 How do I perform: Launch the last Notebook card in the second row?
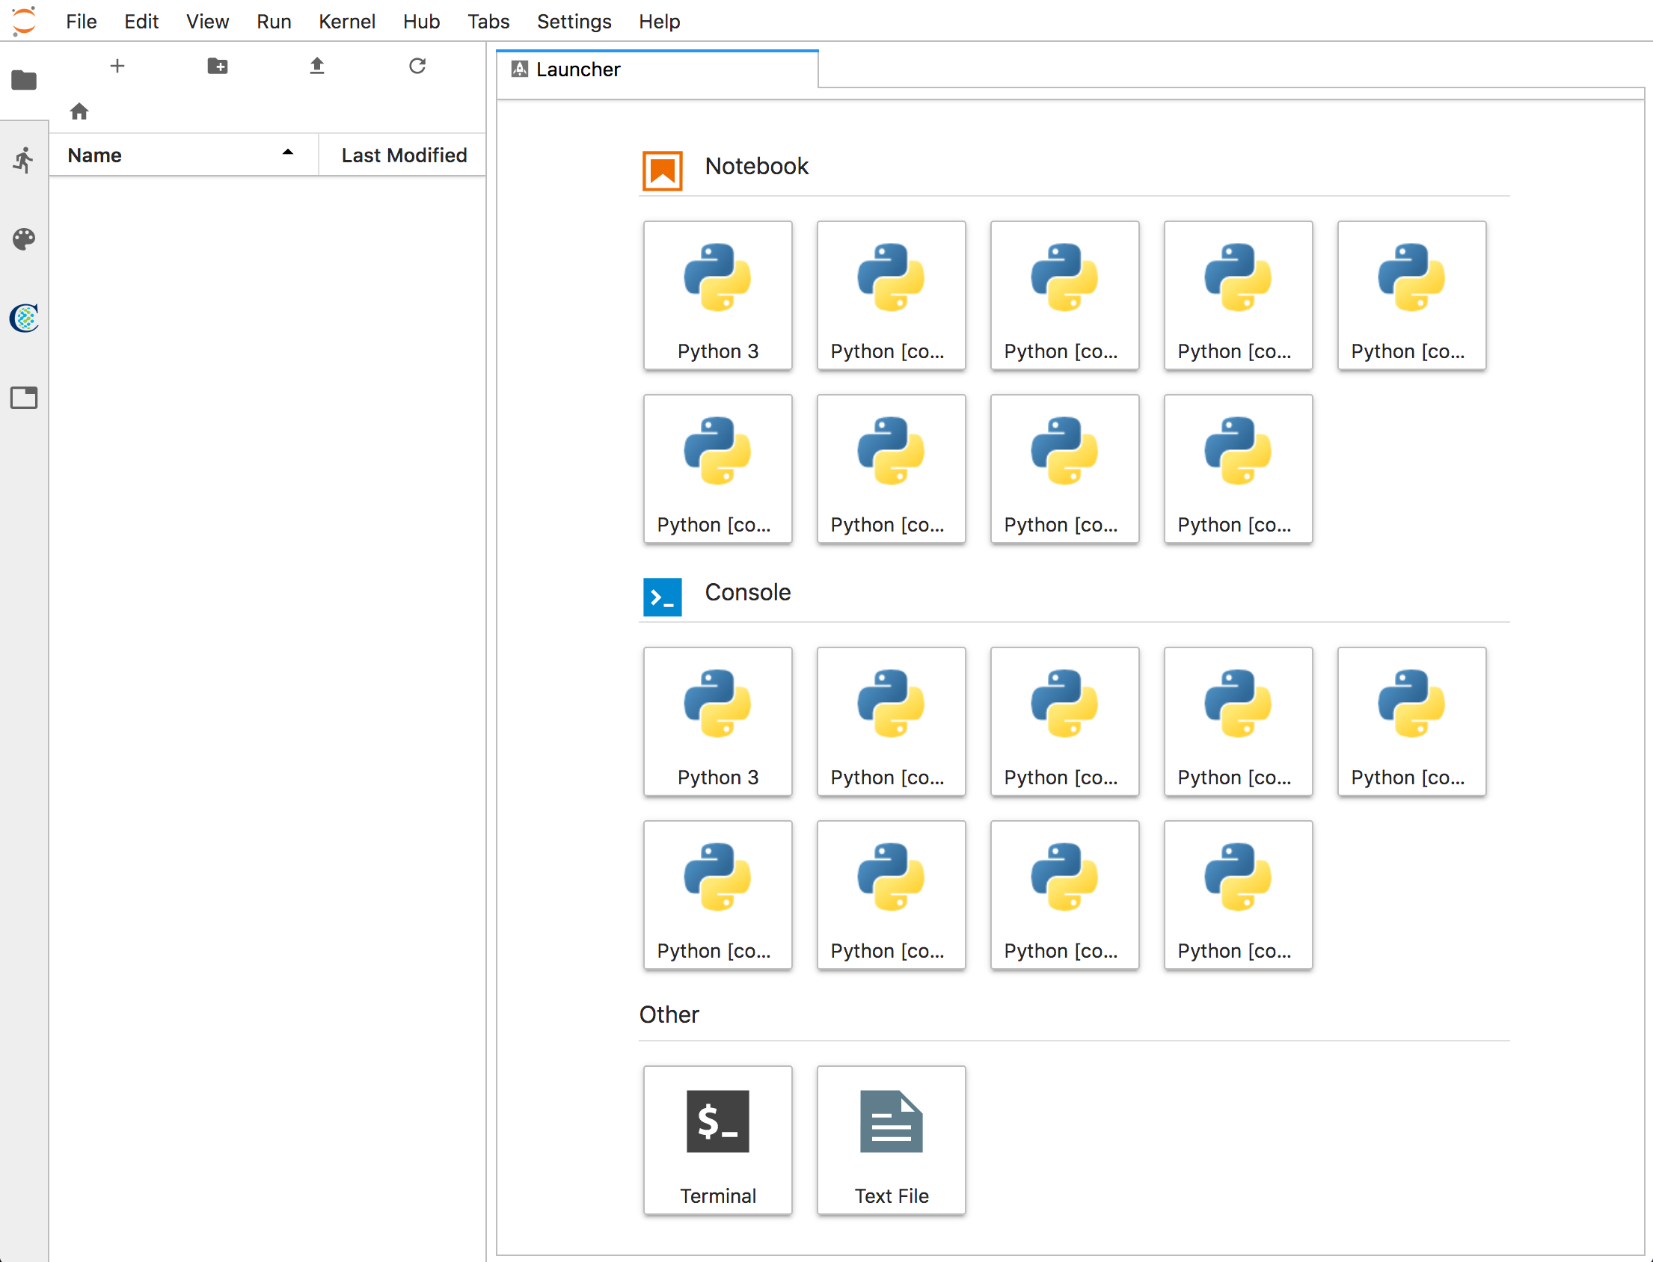tap(1238, 469)
